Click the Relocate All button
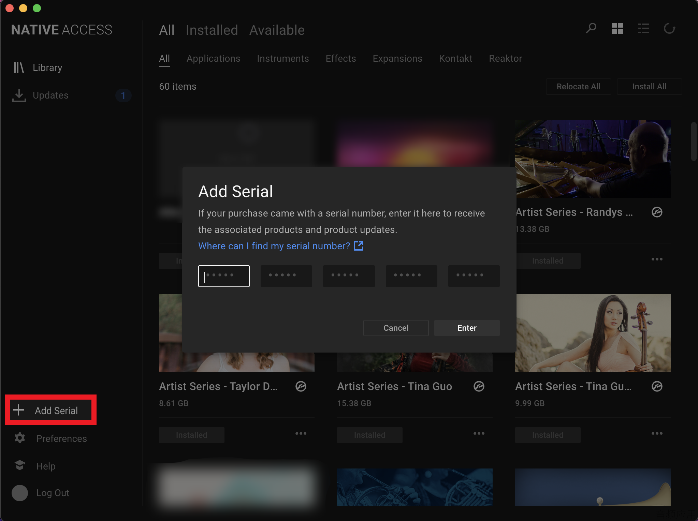Image resolution: width=698 pixels, height=521 pixels. point(578,87)
